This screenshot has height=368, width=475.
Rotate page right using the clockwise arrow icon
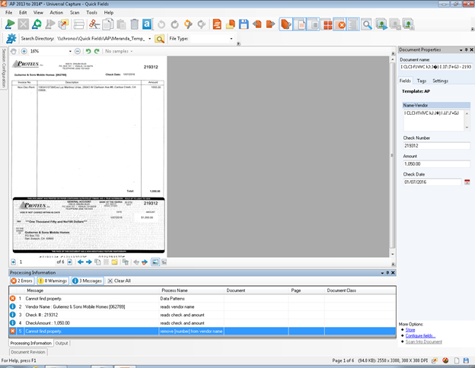175,24
